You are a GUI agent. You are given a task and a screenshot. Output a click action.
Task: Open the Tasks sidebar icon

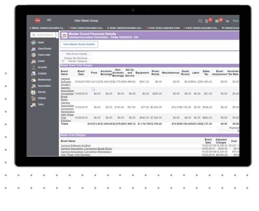[x=33, y=105]
